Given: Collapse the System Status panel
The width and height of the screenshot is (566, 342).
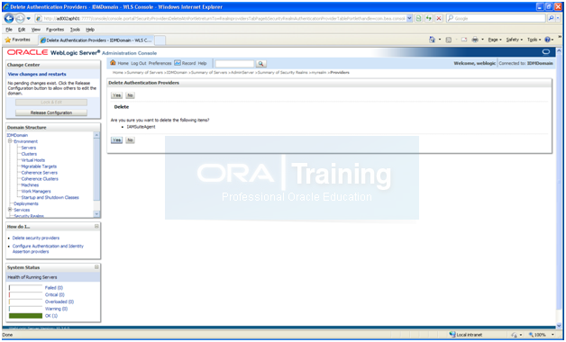Looking at the screenshot, I should tap(96, 267).
